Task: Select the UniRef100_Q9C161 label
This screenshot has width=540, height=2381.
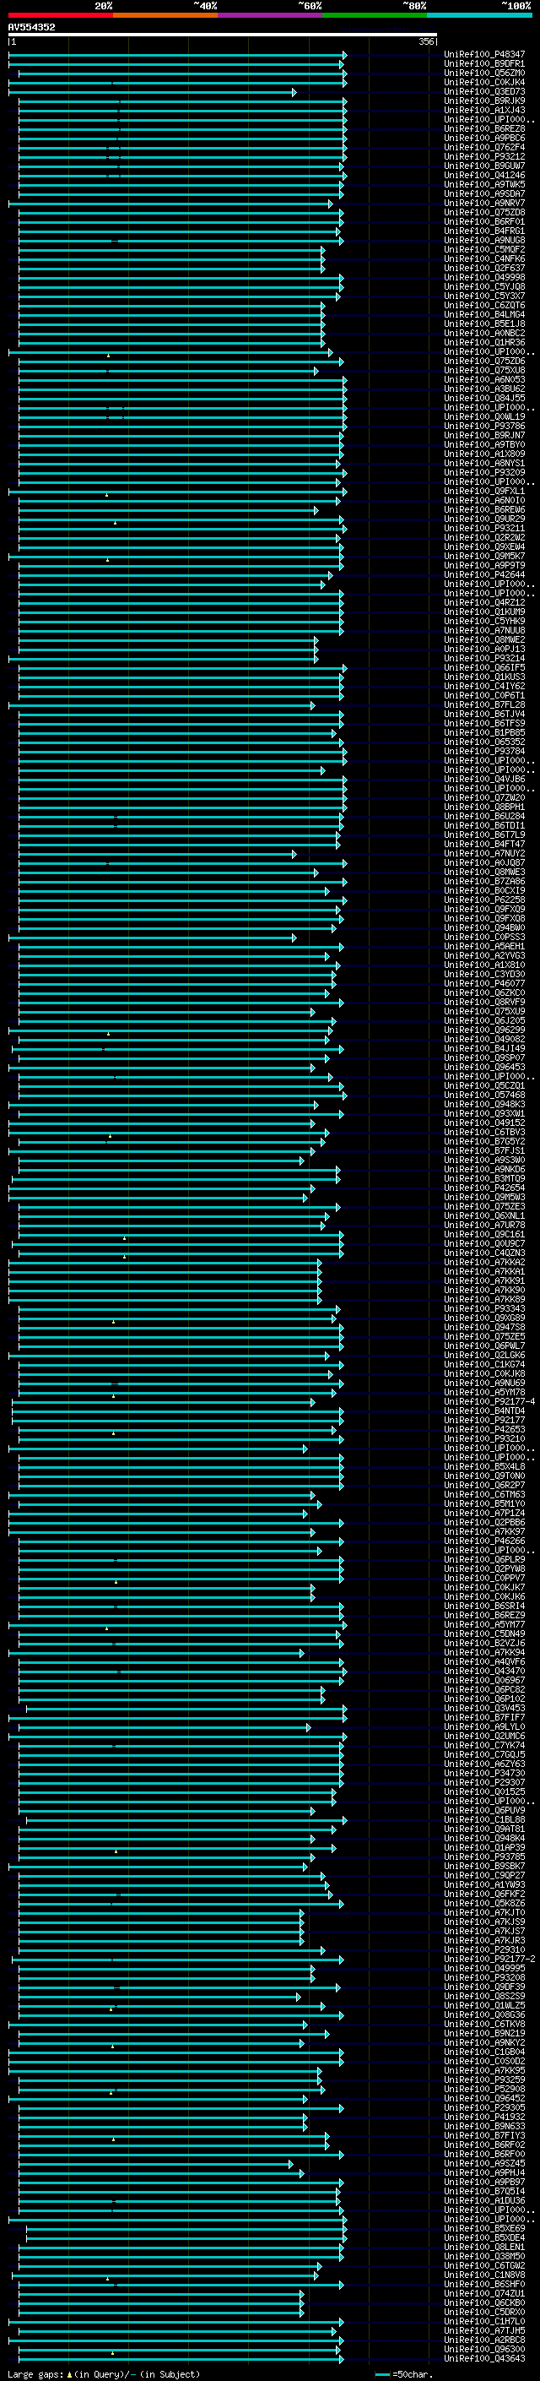Action: [x=484, y=1234]
